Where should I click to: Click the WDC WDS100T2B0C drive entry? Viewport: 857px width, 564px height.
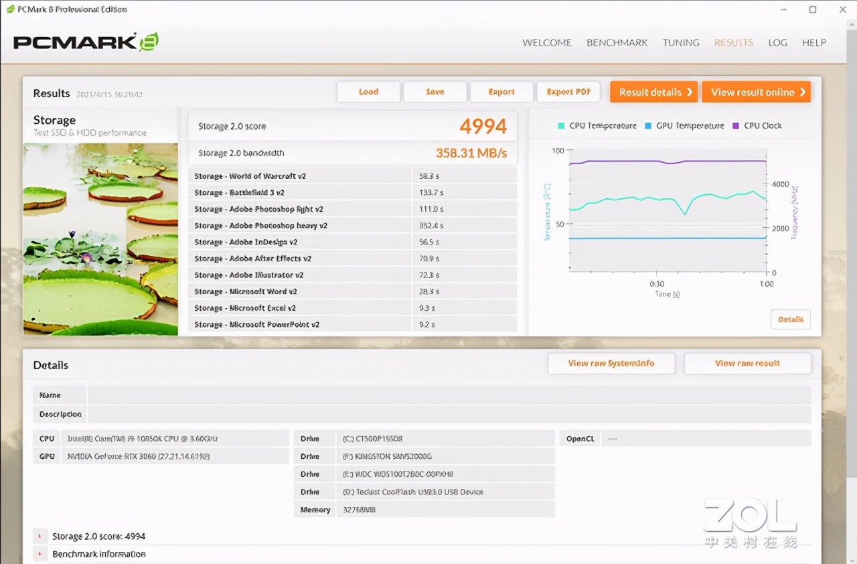pyautogui.click(x=445, y=474)
